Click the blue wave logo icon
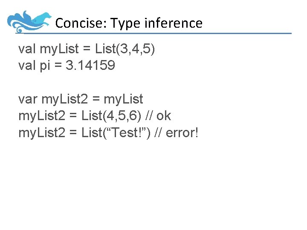Image resolution: width=307 pixels, height=230 pixels. 29,22
